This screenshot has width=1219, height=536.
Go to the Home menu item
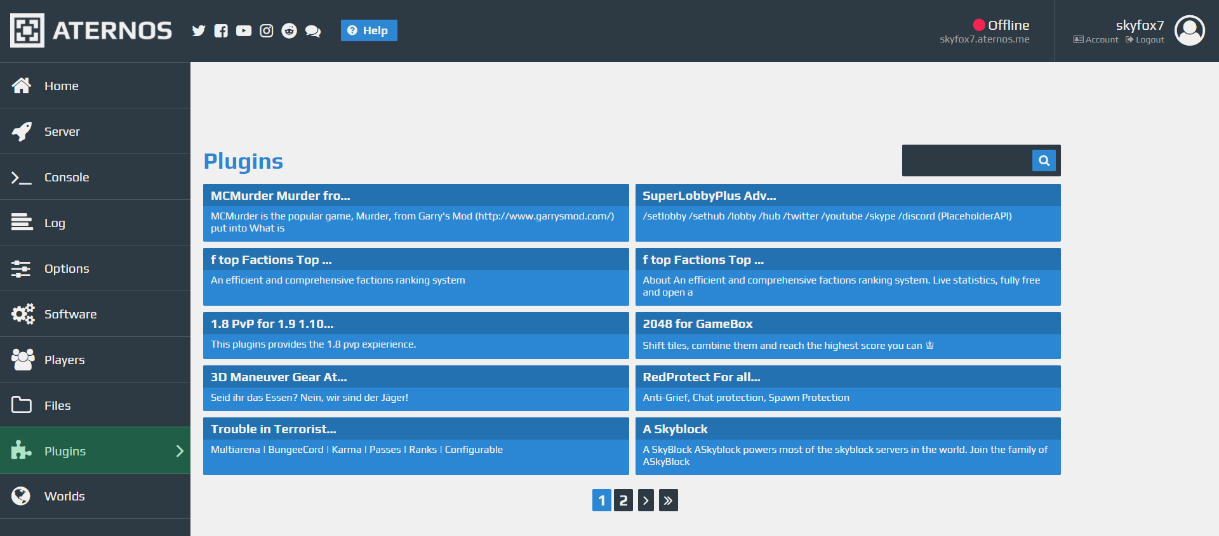[95, 86]
